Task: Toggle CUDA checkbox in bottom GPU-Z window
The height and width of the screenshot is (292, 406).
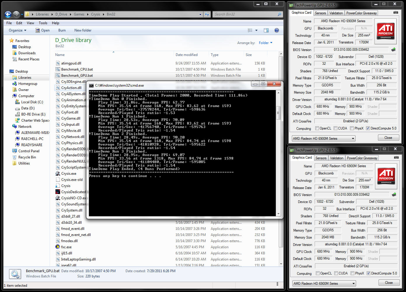Action: pos(336,273)
